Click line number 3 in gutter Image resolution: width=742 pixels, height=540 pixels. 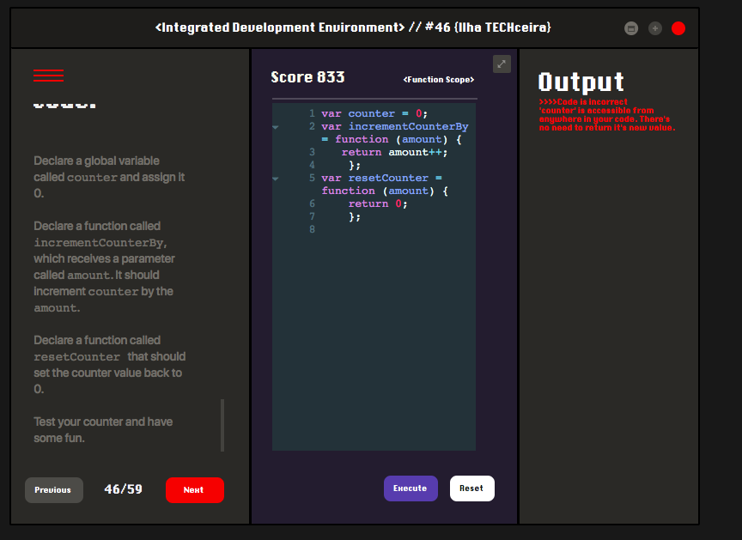(x=312, y=152)
